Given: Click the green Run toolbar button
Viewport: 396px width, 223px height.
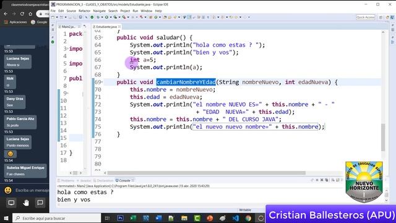Looking at the screenshot, I should click(106, 17).
